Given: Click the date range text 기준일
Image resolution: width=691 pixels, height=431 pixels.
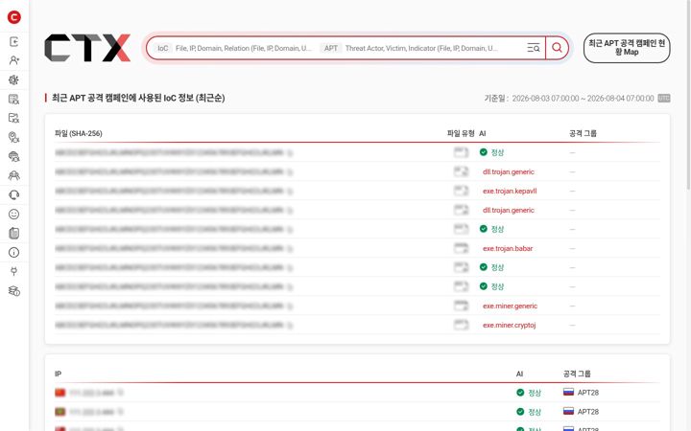Looking at the screenshot, I should tap(569, 98).
